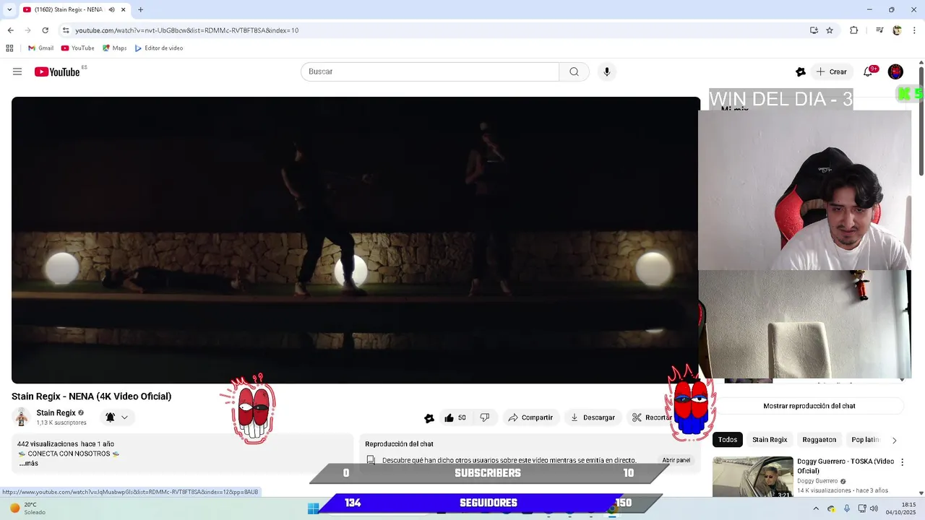Screen dimensions: 925x520
Task: Click the star-shaped icon beside like button
Action: point(429,418)
